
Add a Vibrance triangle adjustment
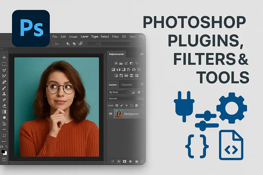[x=137, y=63]
